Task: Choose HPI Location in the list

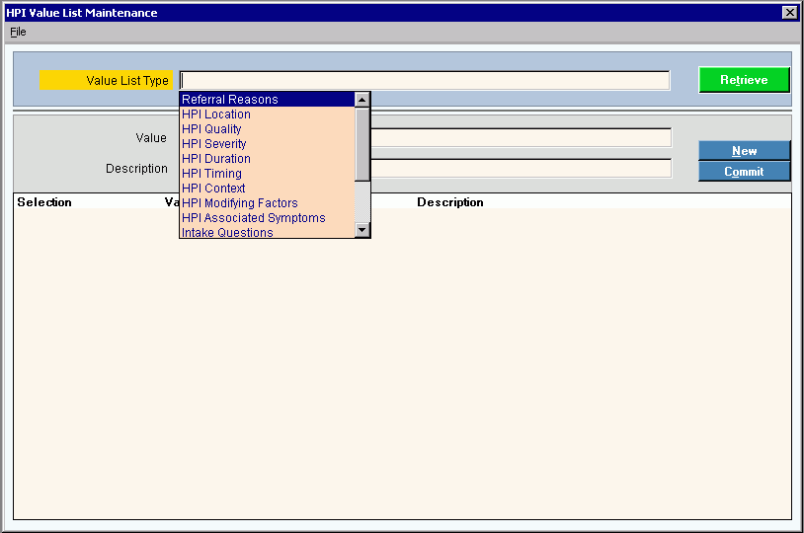Action: click(216, 114)
